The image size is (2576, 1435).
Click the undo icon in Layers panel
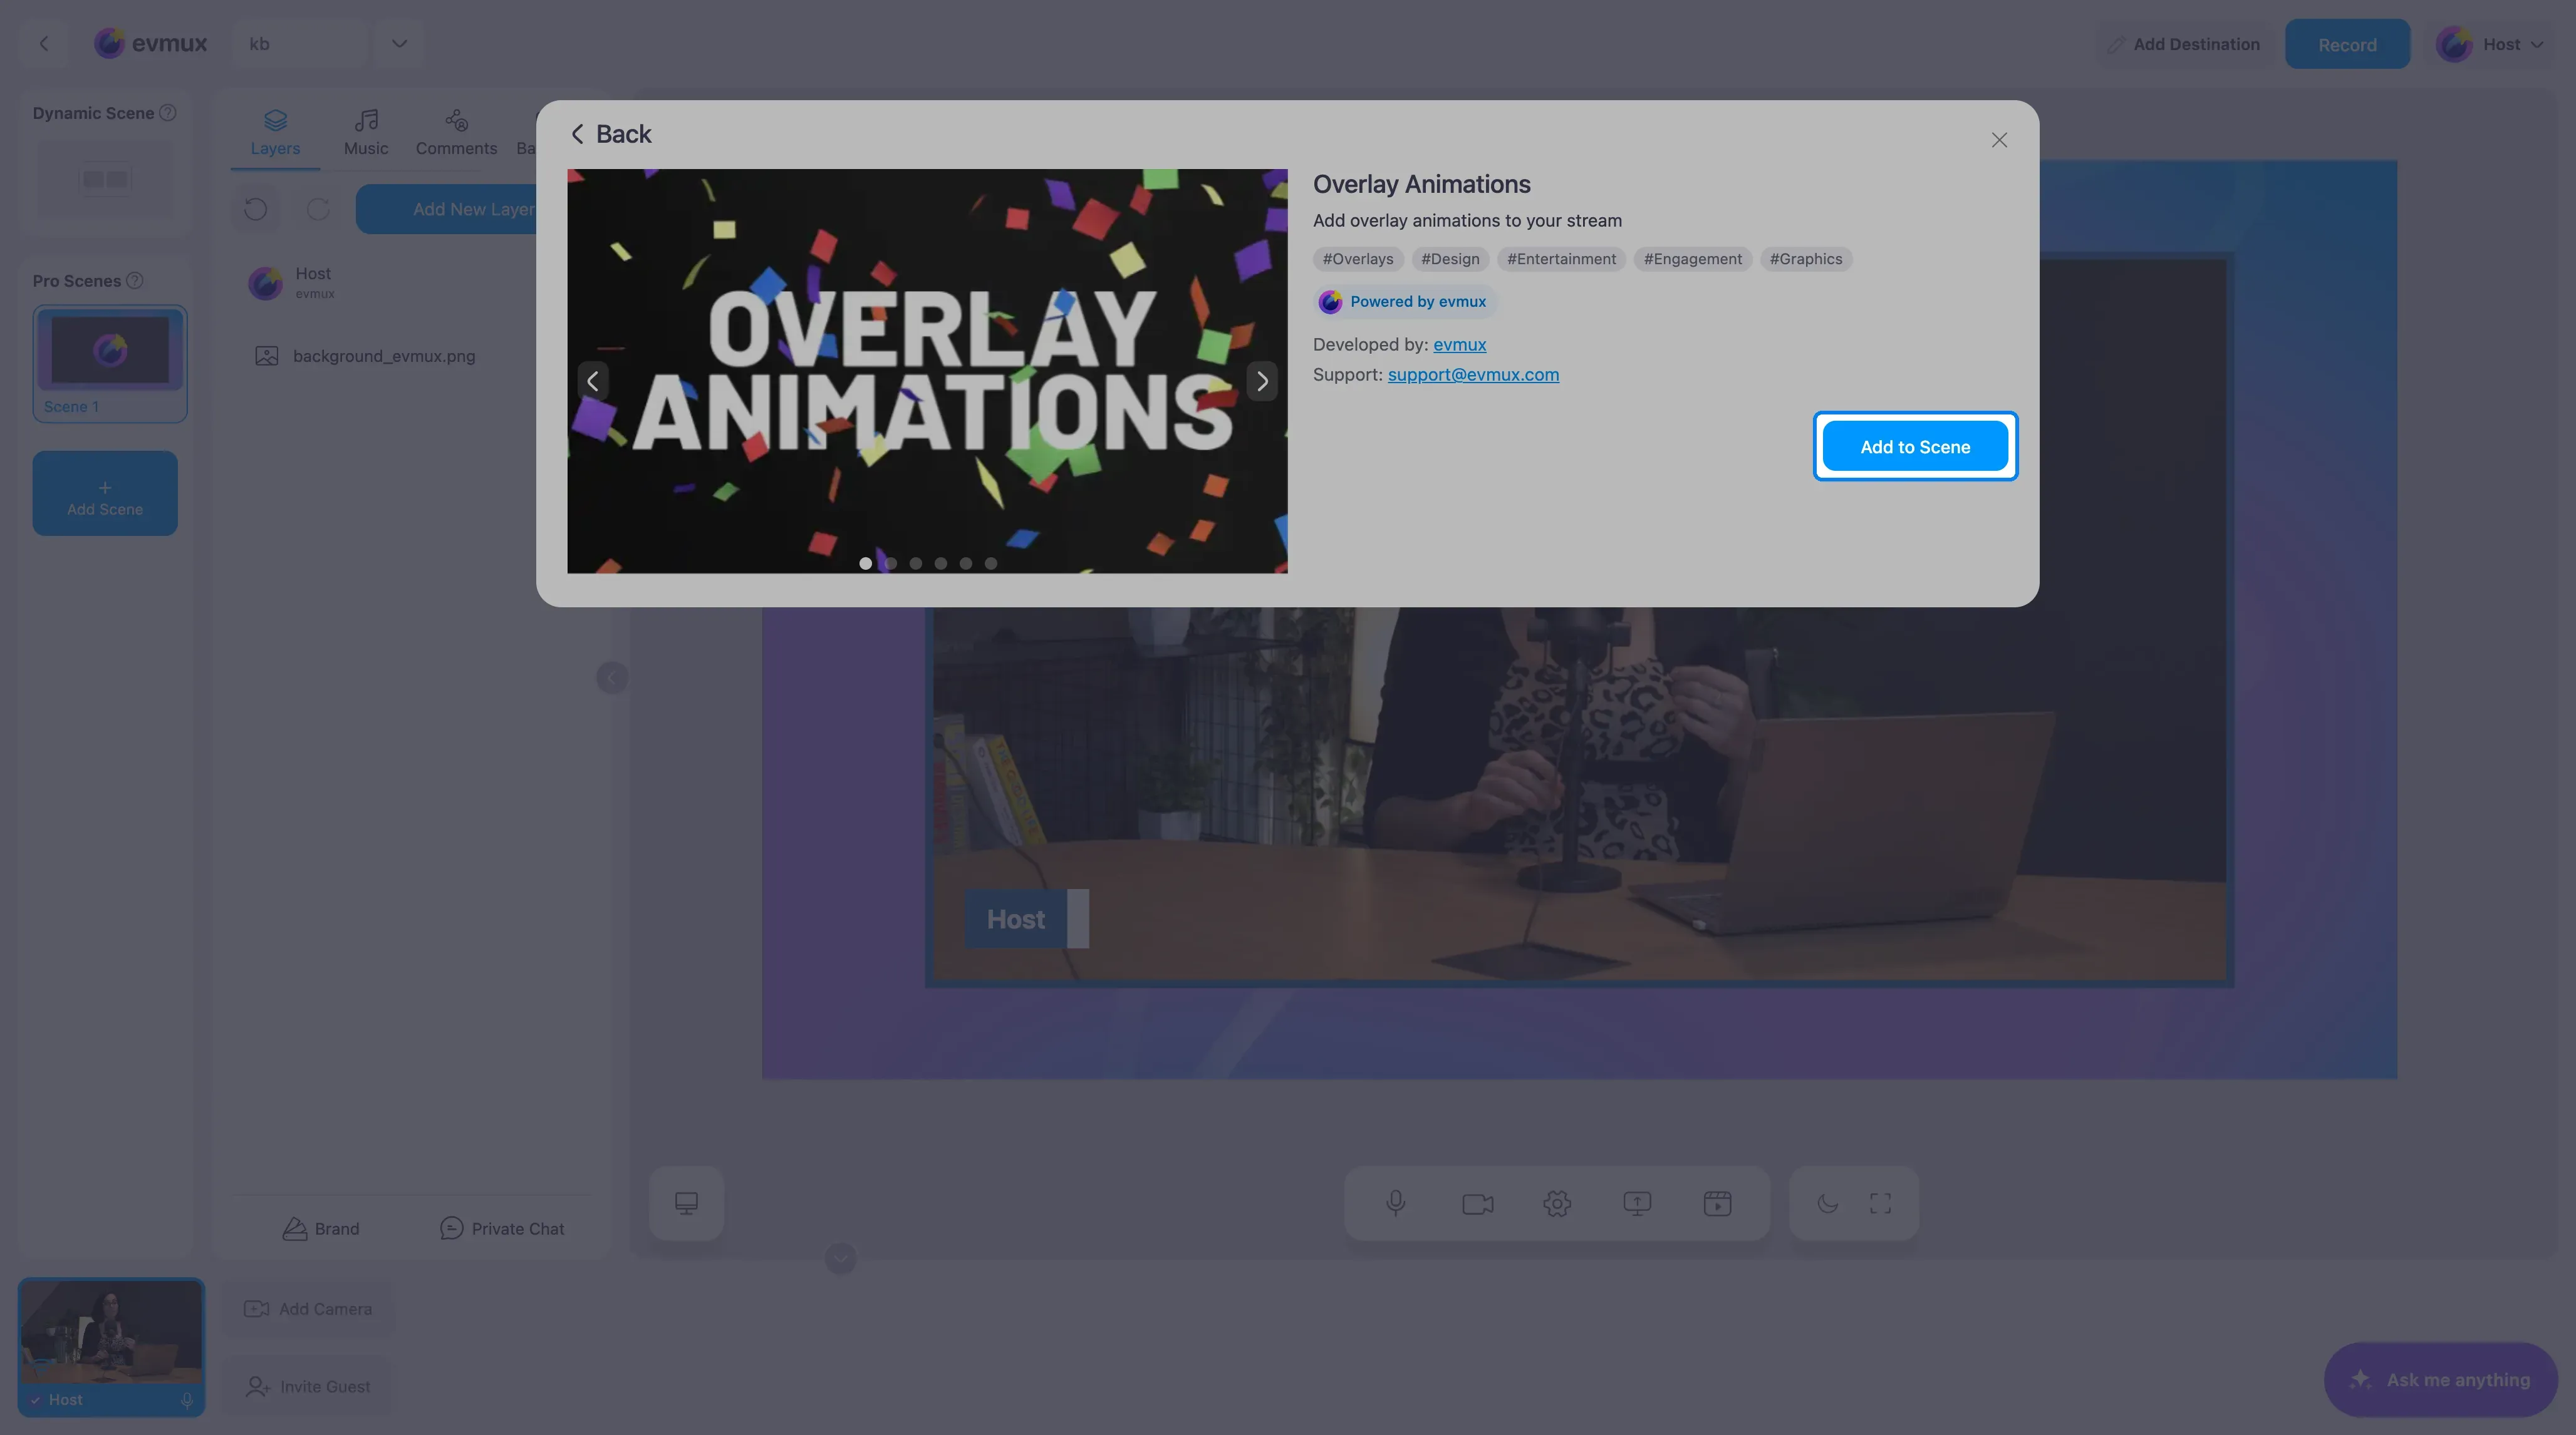pyautogui.click(x=256, y=209)
